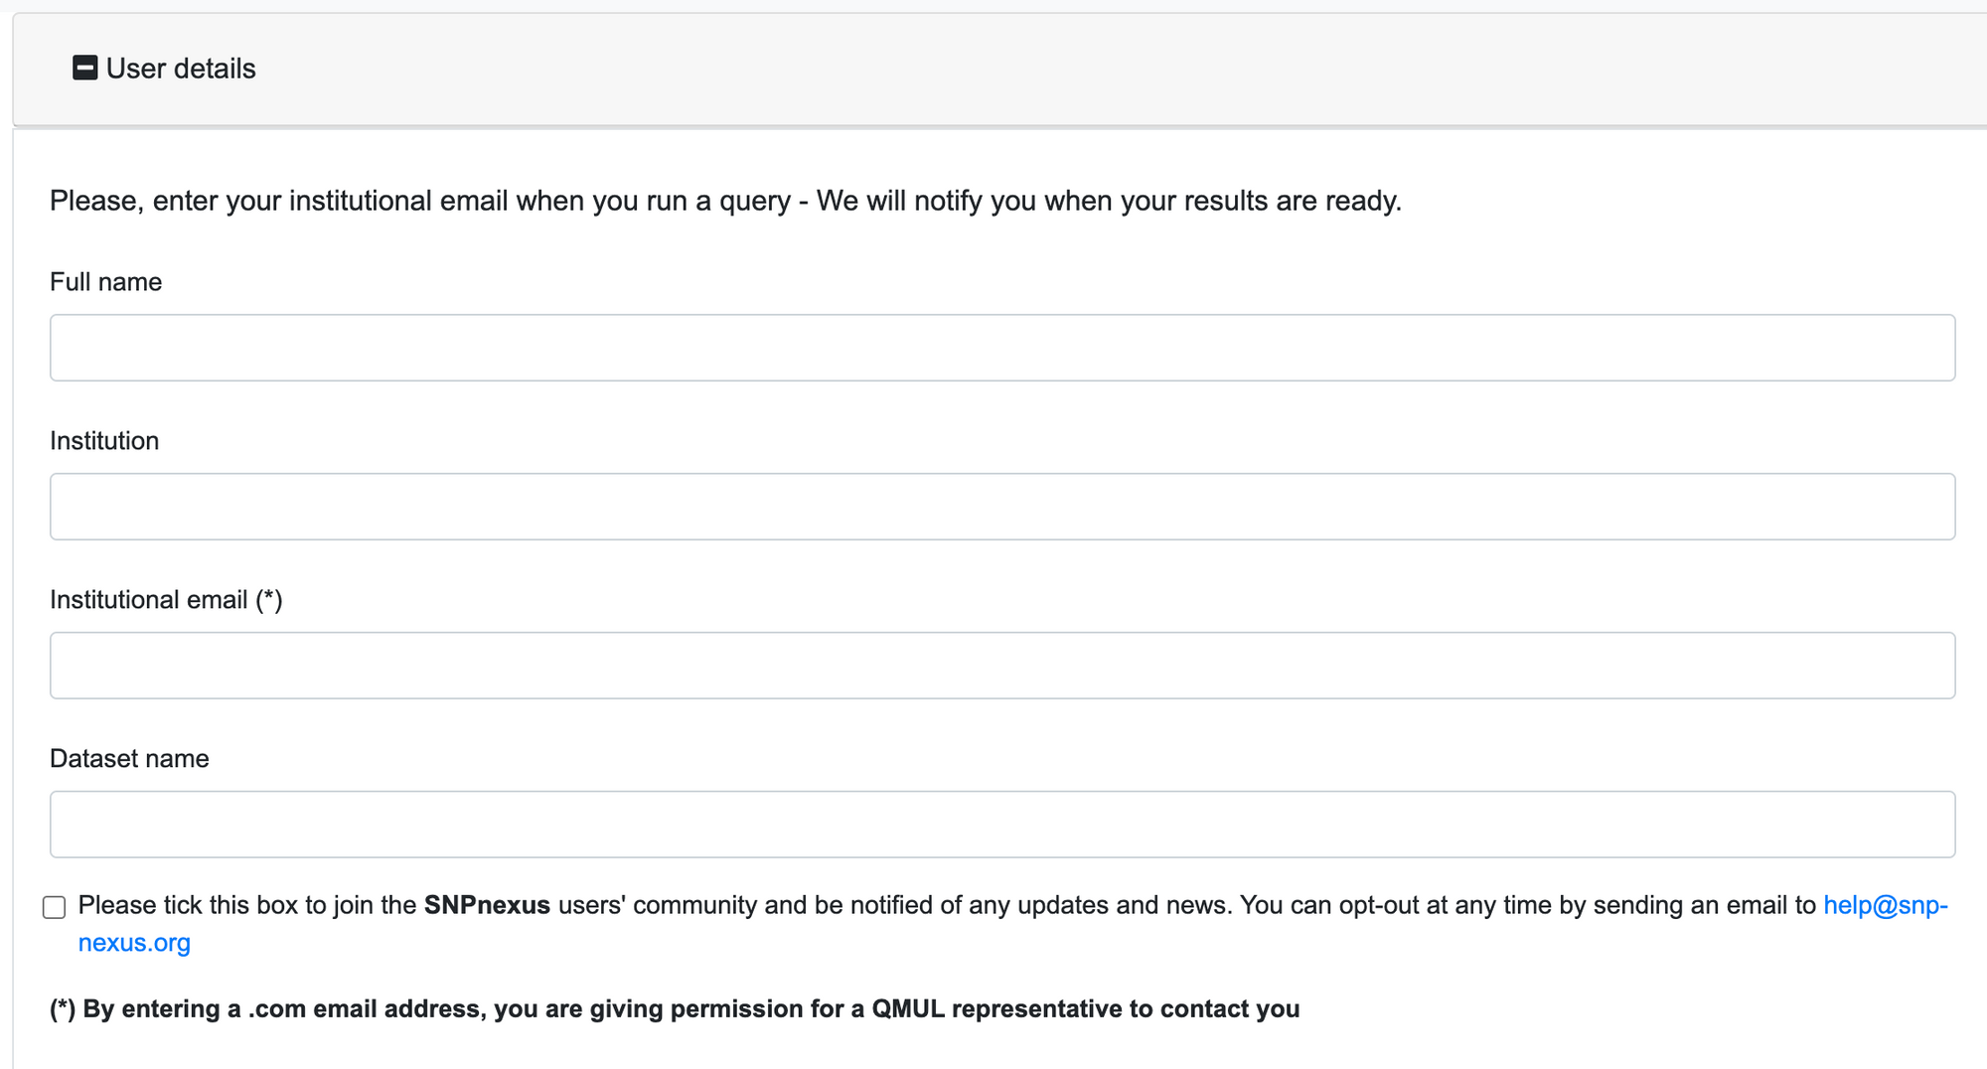Click the Institution label text

coord(104,441)
